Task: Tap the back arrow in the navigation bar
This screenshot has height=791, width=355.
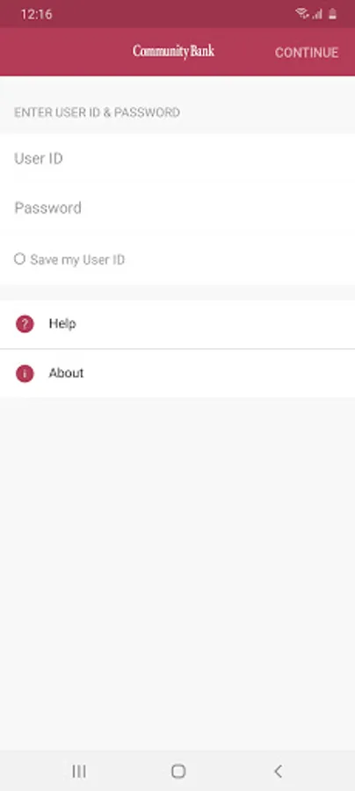Action: pyautogui.click(x=278, y=771)
